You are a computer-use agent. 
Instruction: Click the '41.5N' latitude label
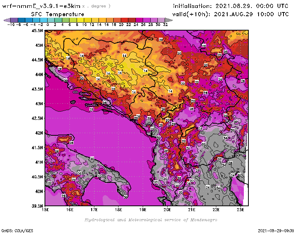click(x=37, y=147)
